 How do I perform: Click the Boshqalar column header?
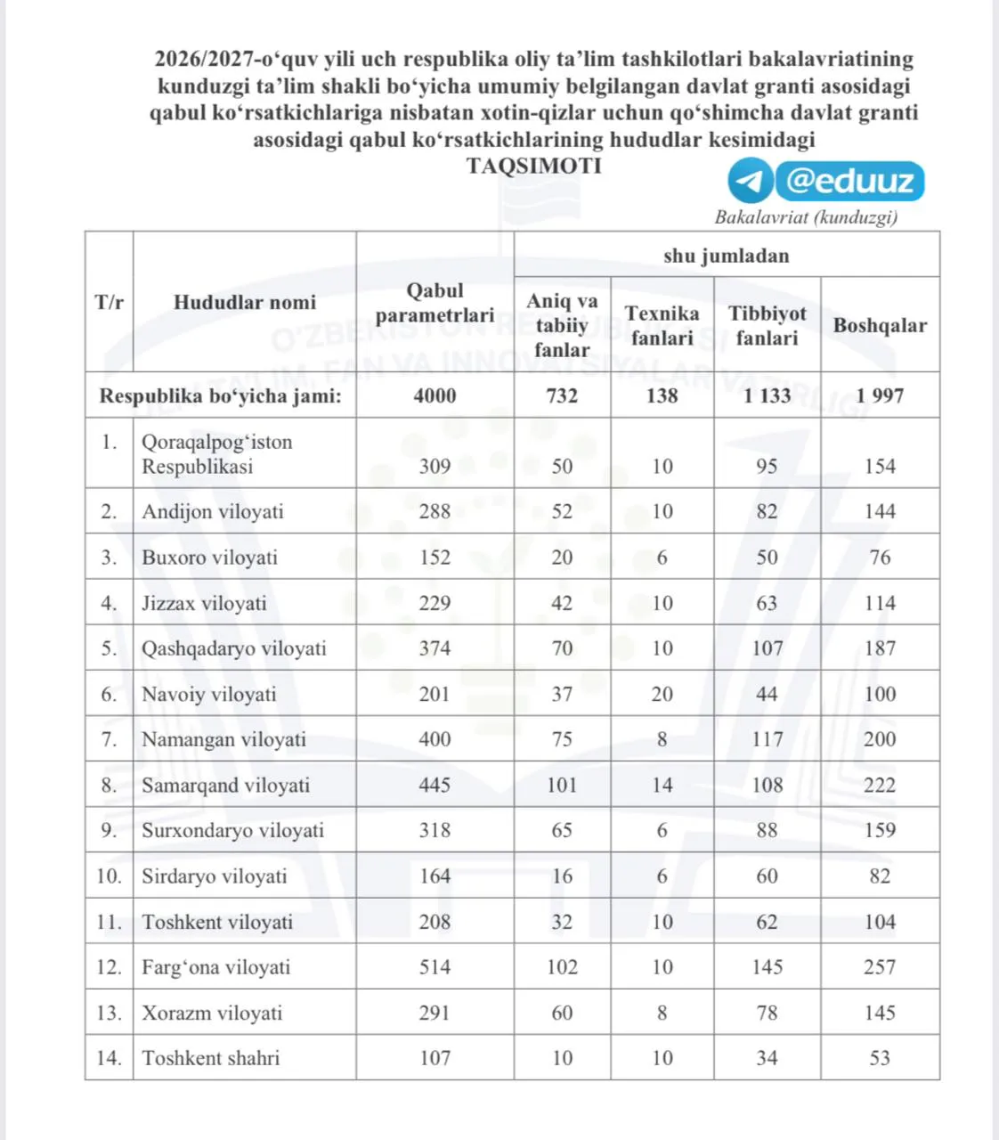pyautogui.click(x=880, y=325)
